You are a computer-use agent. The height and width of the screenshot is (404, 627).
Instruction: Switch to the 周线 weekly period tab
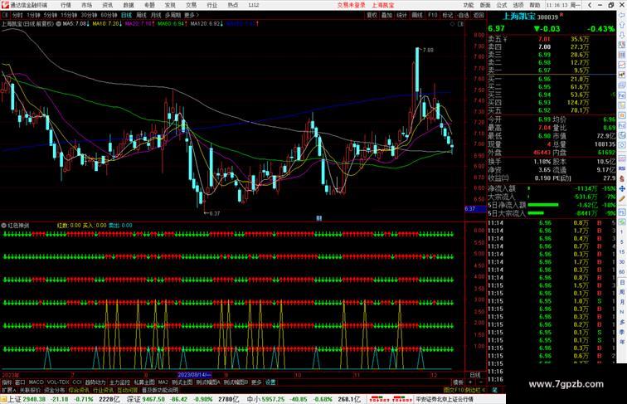tap(141, 15)
